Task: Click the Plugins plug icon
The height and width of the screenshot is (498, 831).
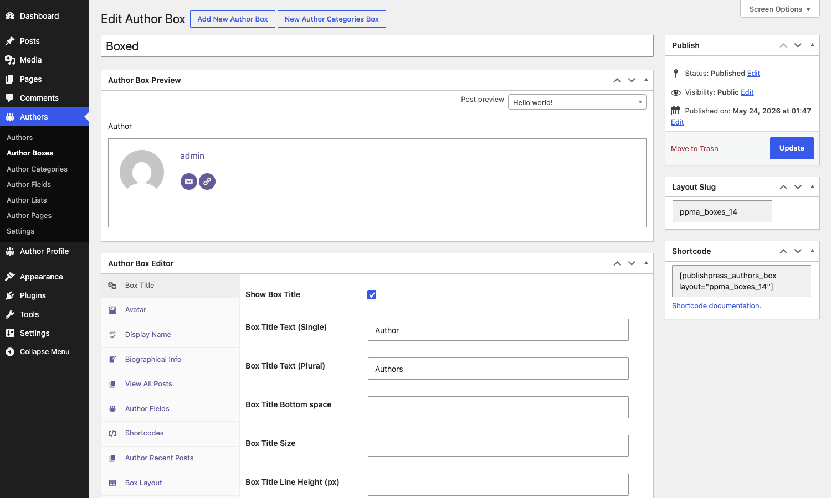Action: pyautogui.click(x=10, y=295)
